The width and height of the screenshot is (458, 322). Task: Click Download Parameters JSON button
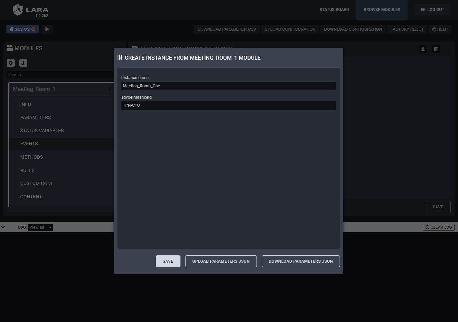click(x=301, y=261)
